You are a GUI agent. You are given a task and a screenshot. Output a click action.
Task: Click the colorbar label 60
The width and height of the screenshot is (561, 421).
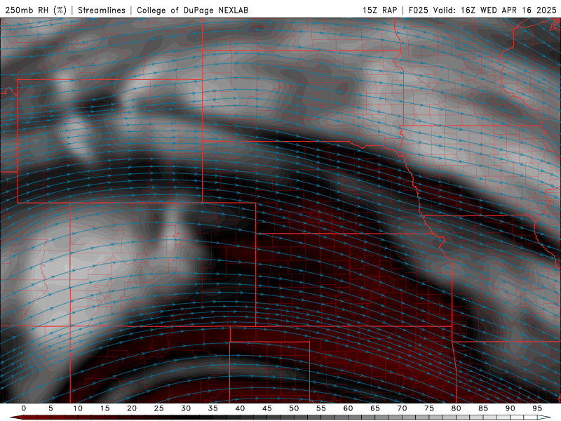pyautogui.click(x=348, y=408)
